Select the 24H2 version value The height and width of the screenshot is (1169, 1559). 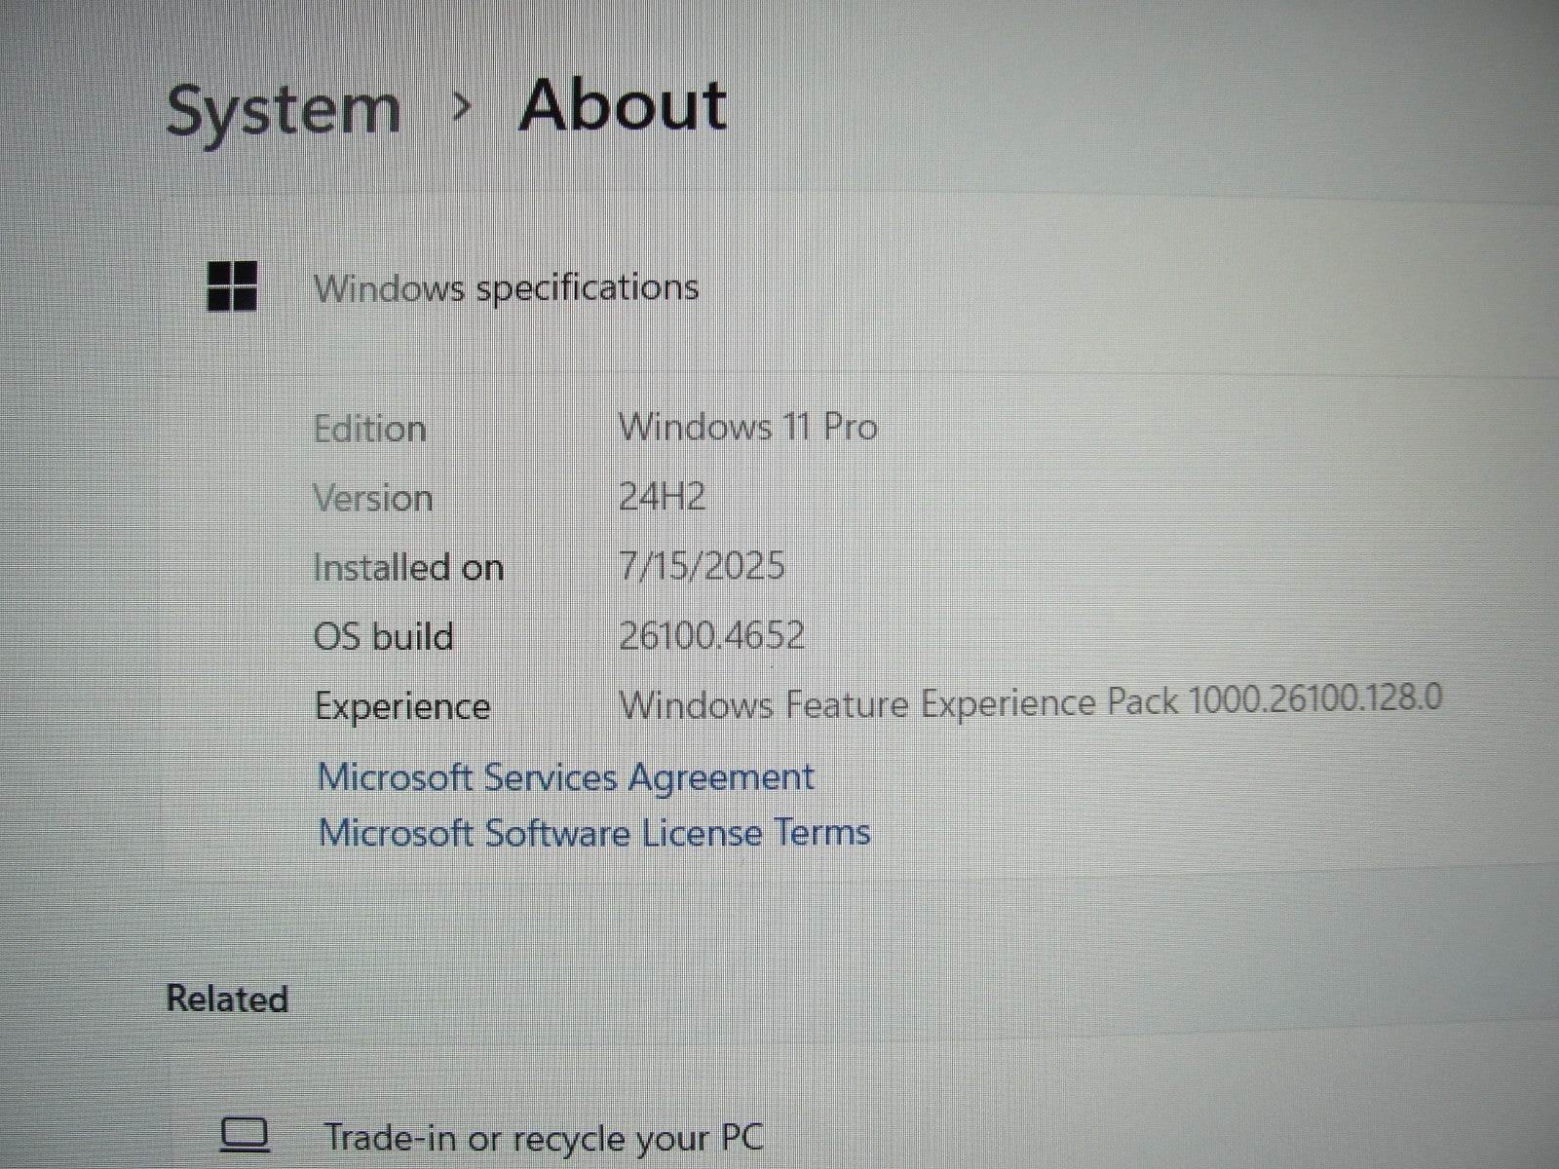(662, 497)
